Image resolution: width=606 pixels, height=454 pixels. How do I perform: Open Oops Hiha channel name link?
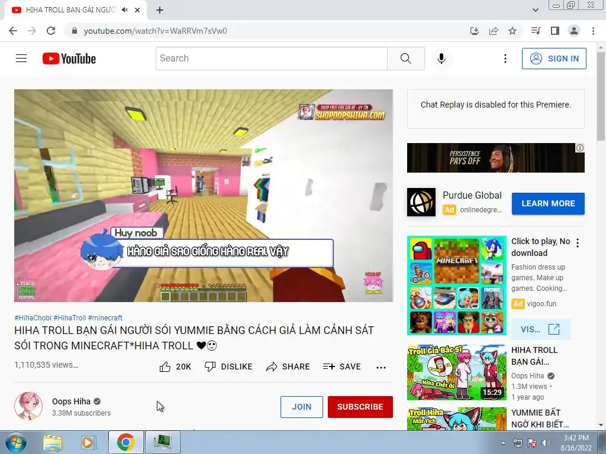pos(71,401)
